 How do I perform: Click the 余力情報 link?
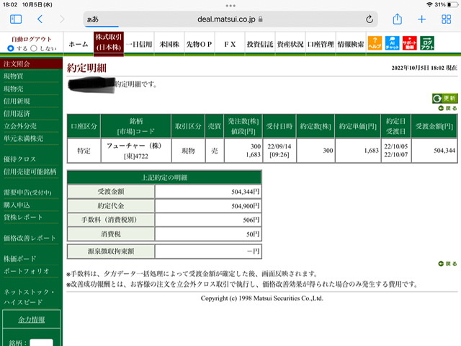[32, 319]
